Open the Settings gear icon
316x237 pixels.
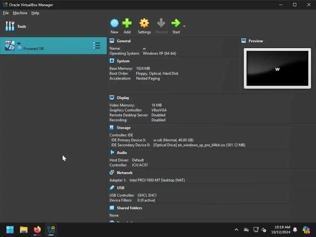pos(144,23)
